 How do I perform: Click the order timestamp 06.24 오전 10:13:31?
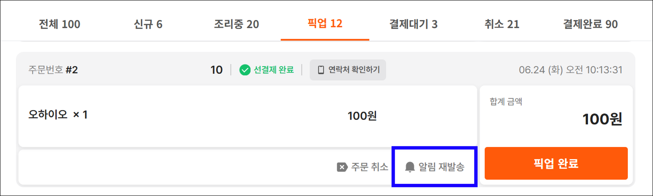point(570,70)
